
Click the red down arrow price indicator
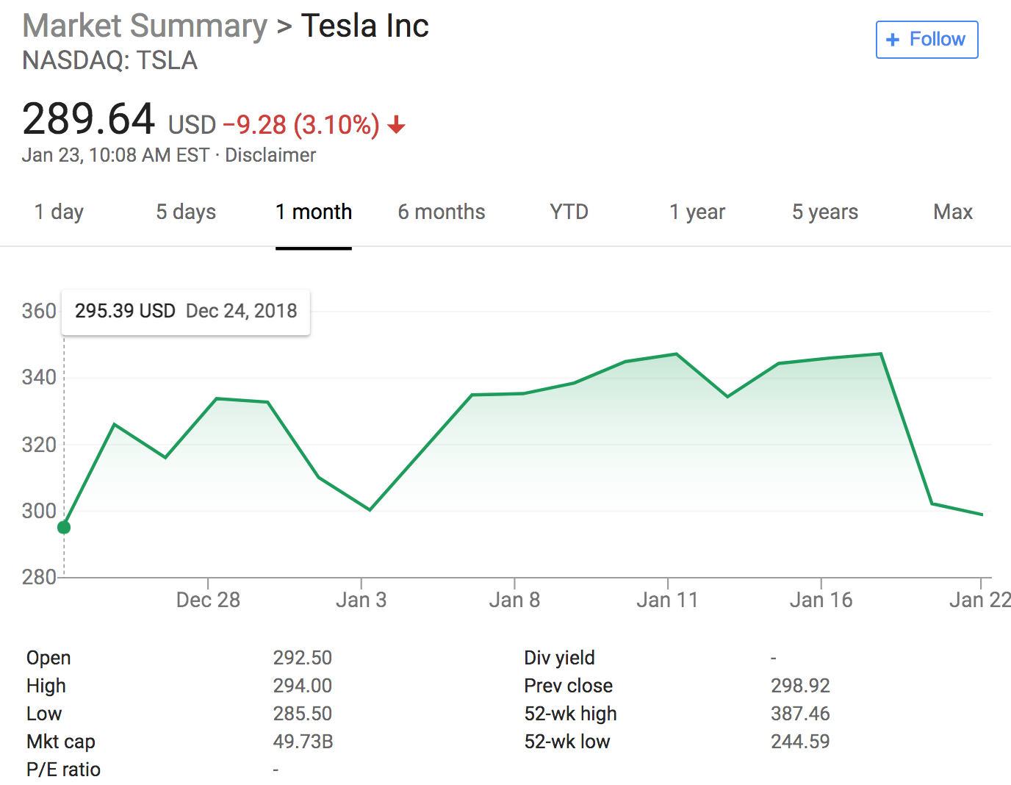(396, 125)
